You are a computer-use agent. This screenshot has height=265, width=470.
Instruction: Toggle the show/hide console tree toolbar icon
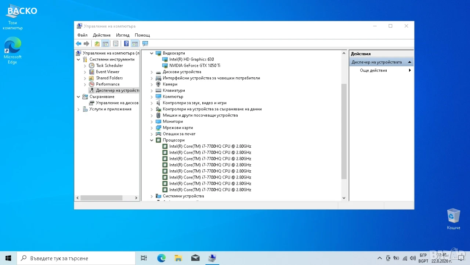(105, 44)
